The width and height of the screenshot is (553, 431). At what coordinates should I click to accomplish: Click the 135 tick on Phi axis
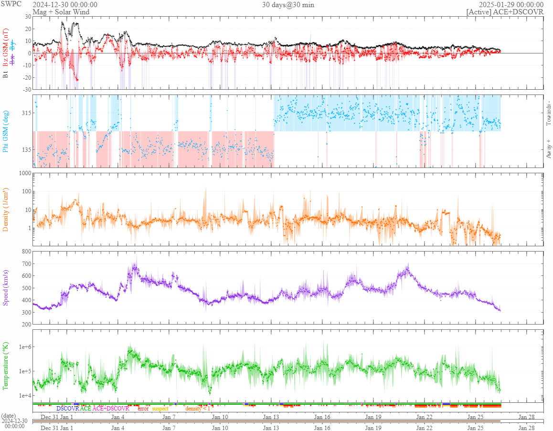coord(26,149)
